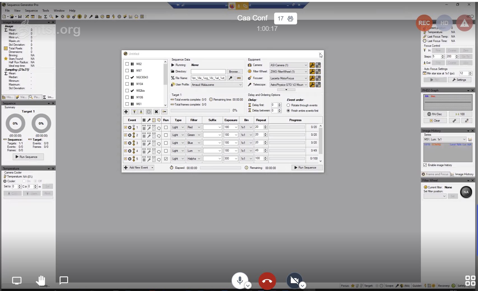Open the Focuser dropdown
Image resolution: width=478 pixels, height=291 pixels.
[289, 78]
